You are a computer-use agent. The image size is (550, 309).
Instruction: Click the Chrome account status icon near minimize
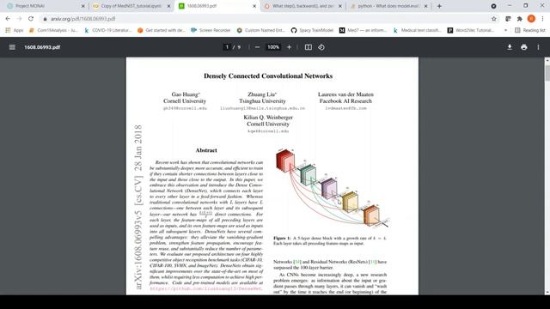[493, 6]
